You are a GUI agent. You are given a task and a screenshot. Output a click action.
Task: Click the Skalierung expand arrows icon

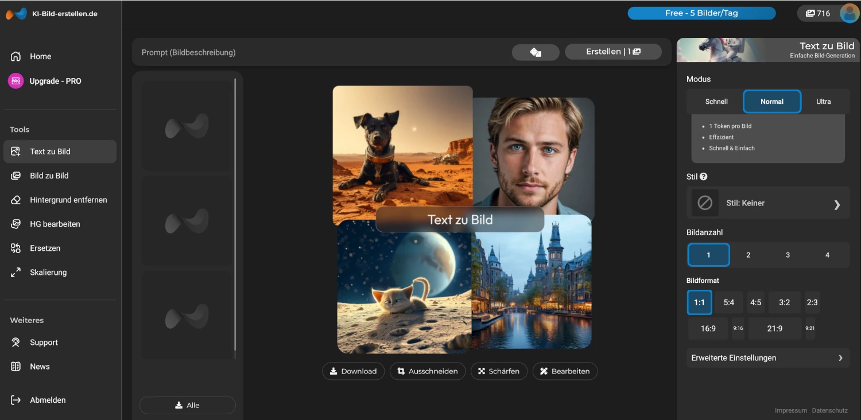[x=15, y=273]
